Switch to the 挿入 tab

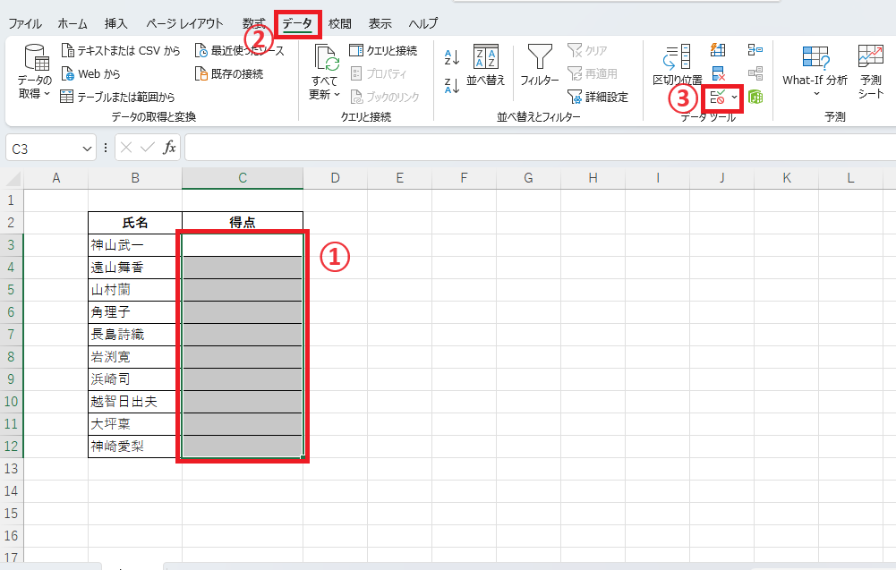tap(116, 23)
